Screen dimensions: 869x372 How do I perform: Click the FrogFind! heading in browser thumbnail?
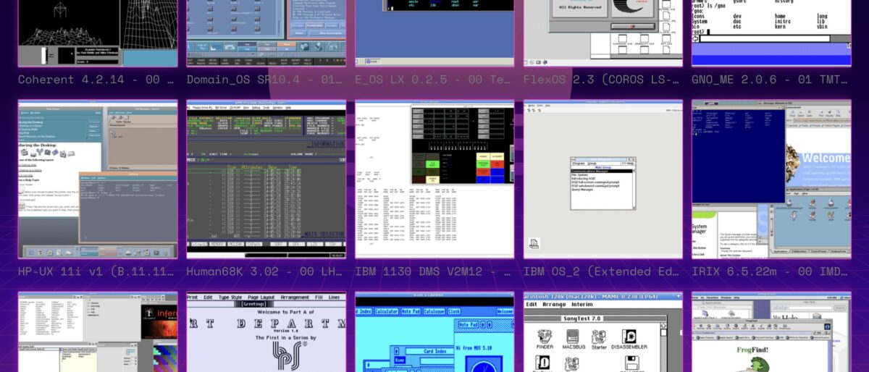[753, 350]
